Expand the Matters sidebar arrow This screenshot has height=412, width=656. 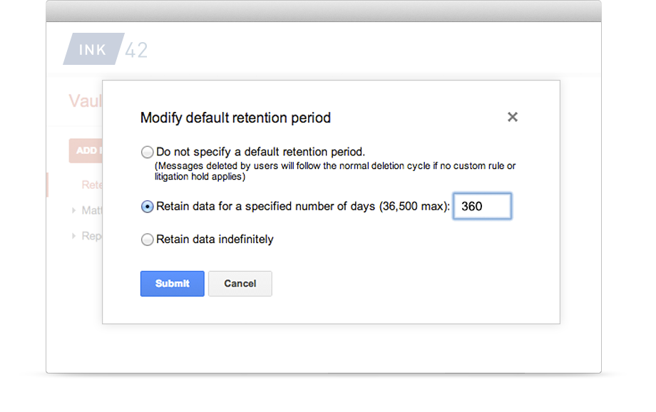(x=73, y=210)
